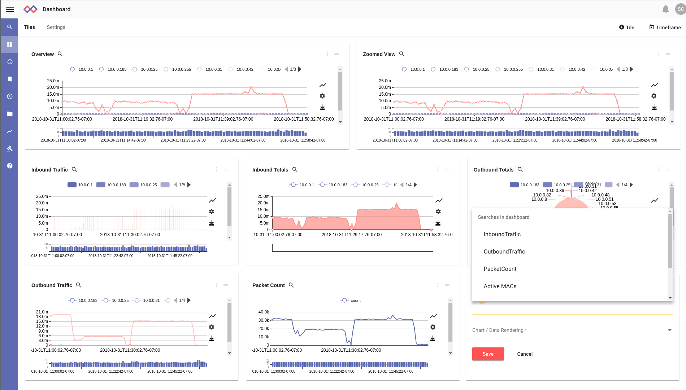This screenshot has height=390, width=686.
Task: Click Save button
Action: coord(488,354)
